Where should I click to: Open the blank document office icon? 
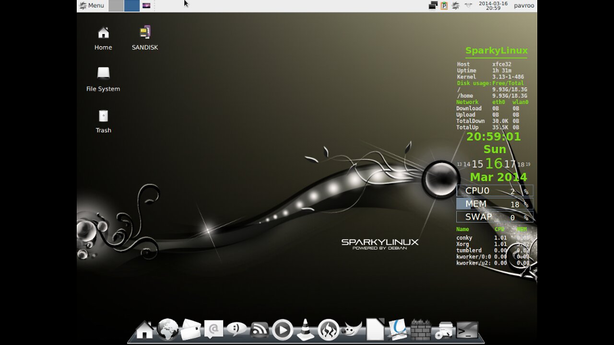coord(375,329)
